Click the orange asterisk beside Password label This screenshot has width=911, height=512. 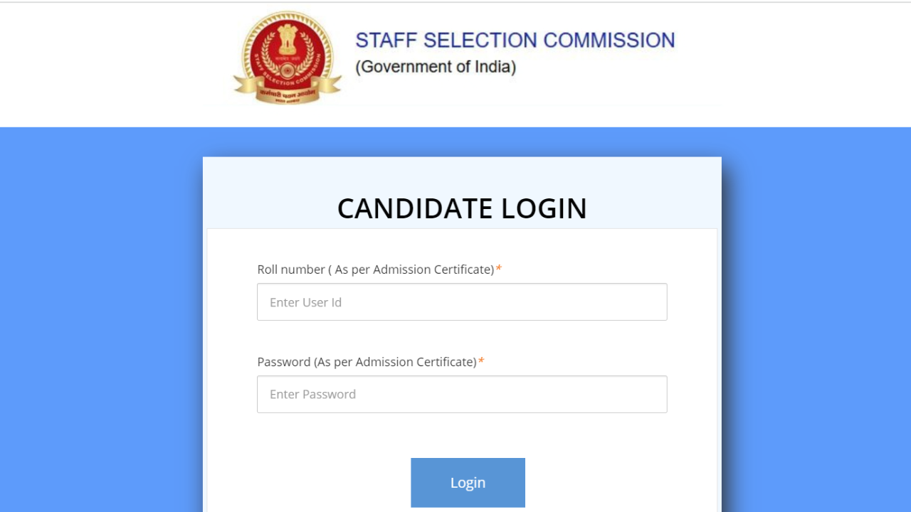pos(481,361)
